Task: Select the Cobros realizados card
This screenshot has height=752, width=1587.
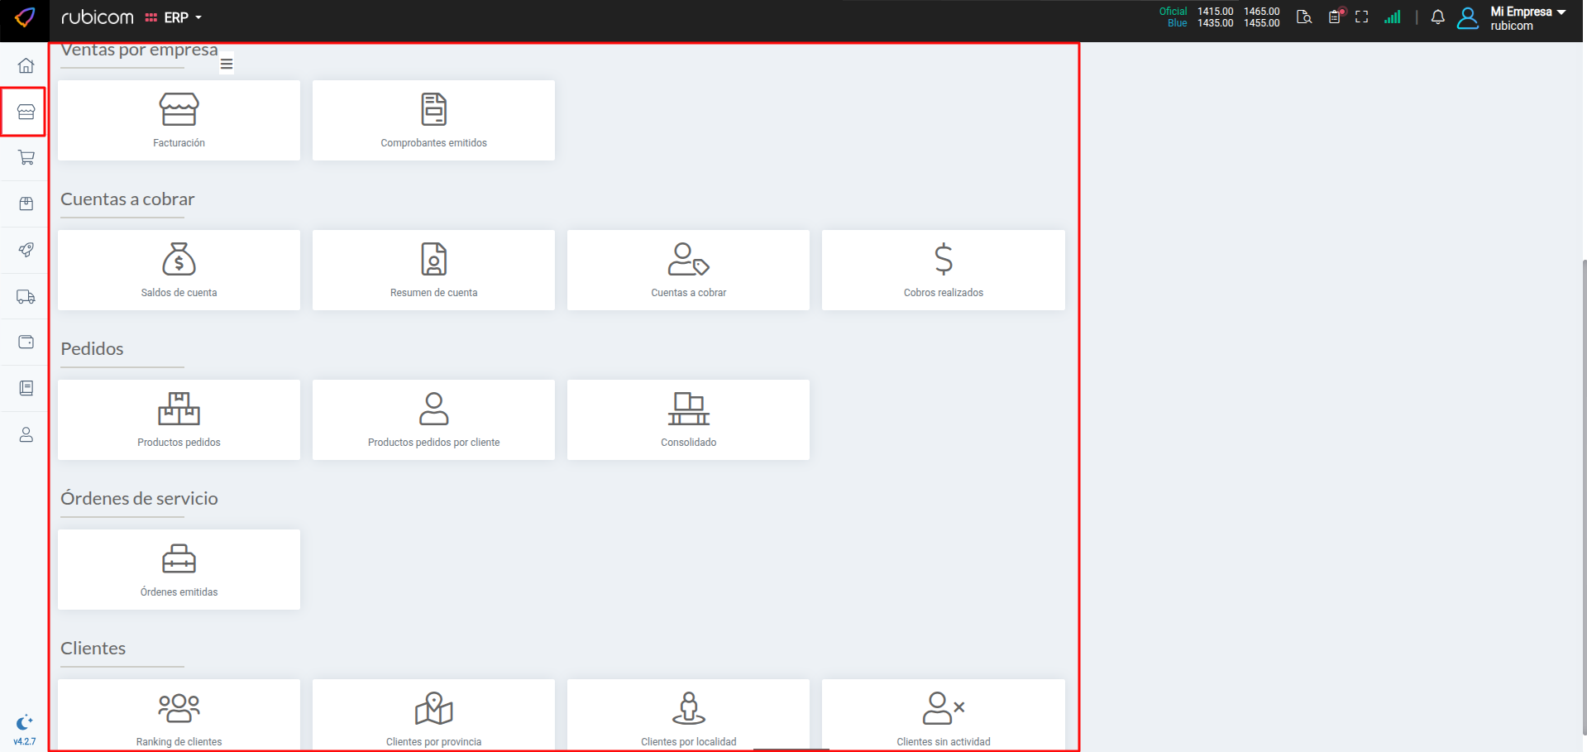Action: point(943,271)
